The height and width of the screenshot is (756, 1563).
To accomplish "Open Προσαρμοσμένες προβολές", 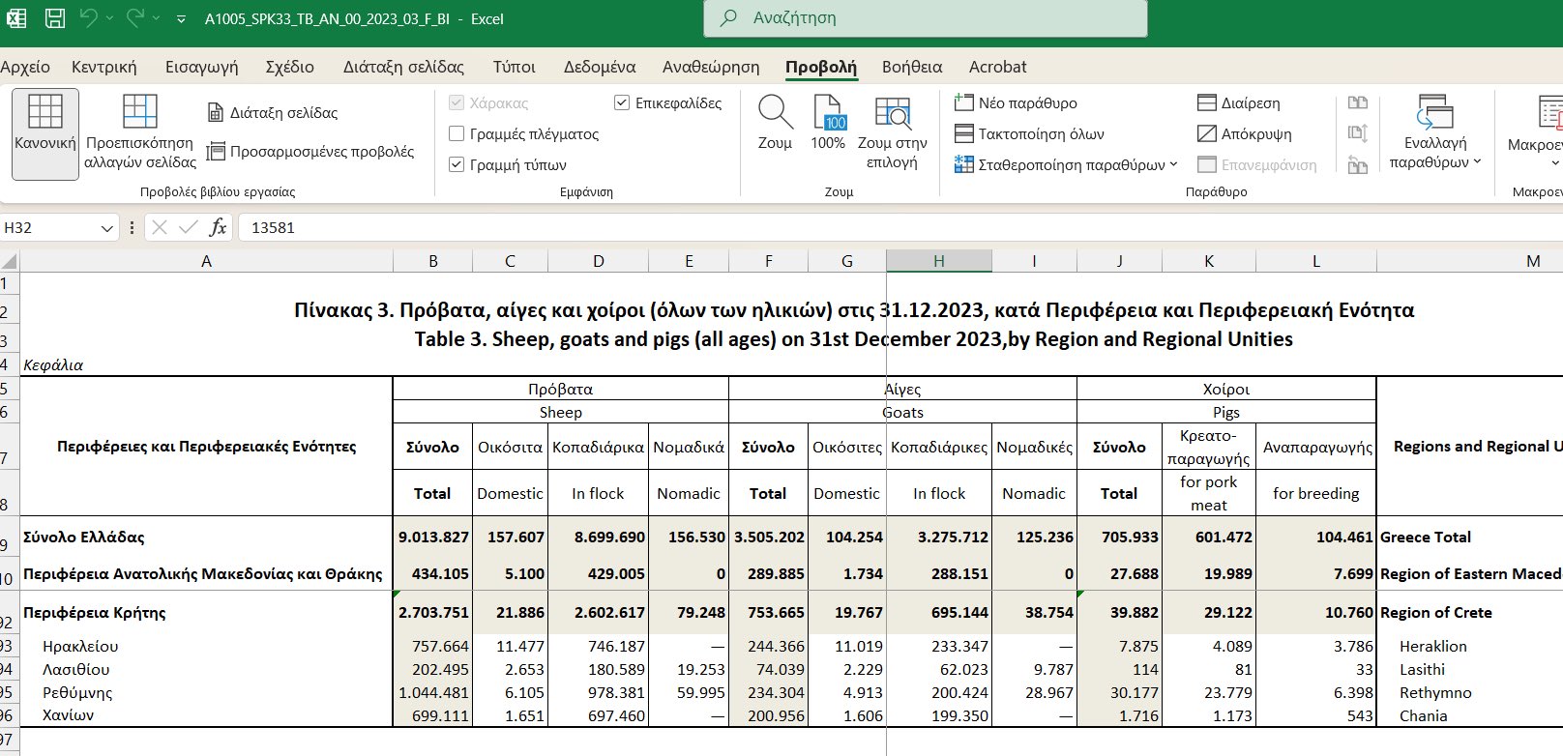I will (310, 152).
